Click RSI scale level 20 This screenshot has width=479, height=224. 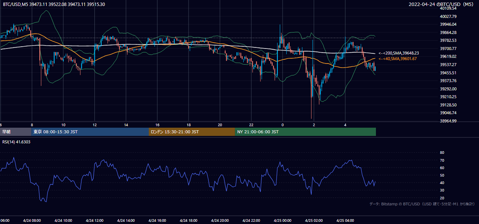coord(442,198)
